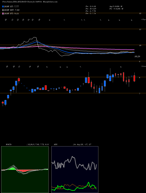146x193 pixels.
Task: Select the 'DOW ST: 7.77' legend label
Action: pos(11,6)
